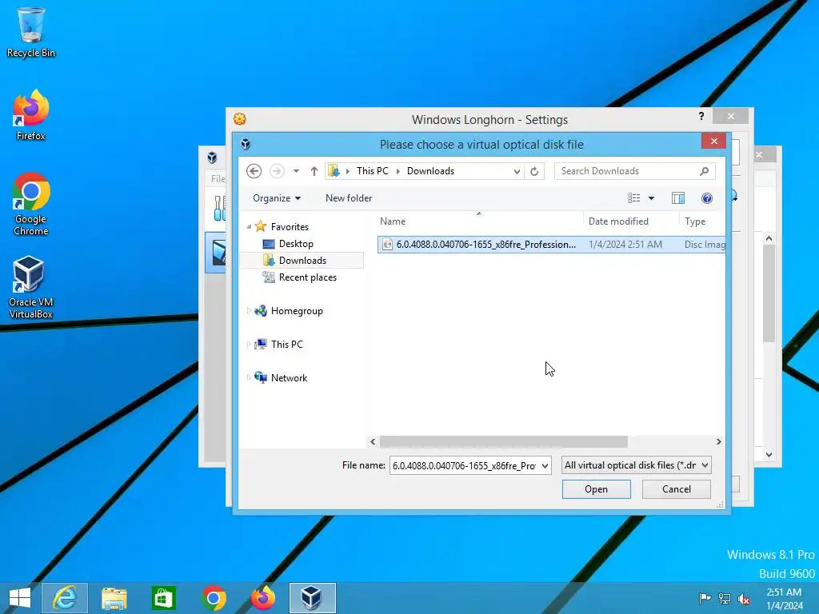819x614 pixels.
Task: Sort files by Date modified column
Action: point(631,221)
